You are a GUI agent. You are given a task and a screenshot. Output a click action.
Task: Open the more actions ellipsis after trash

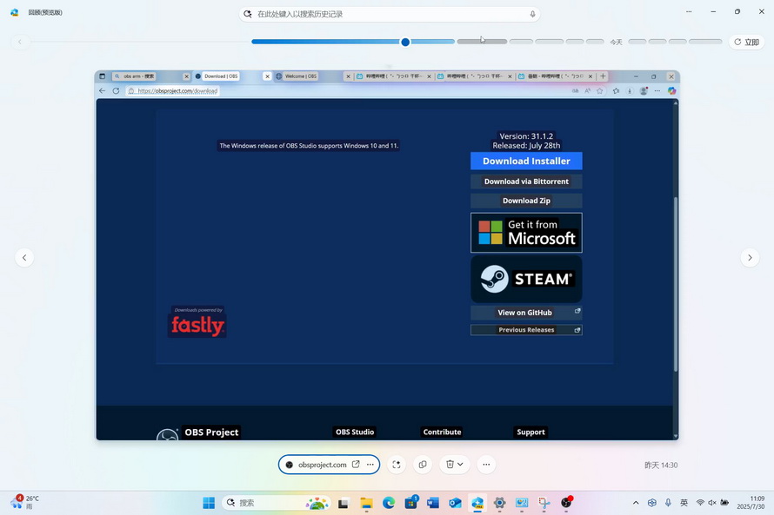click(486, 465)
